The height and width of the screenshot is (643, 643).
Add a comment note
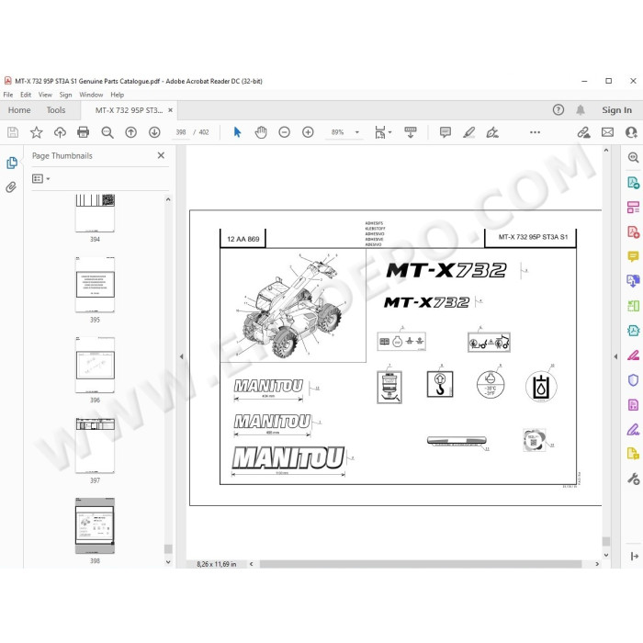445,132
